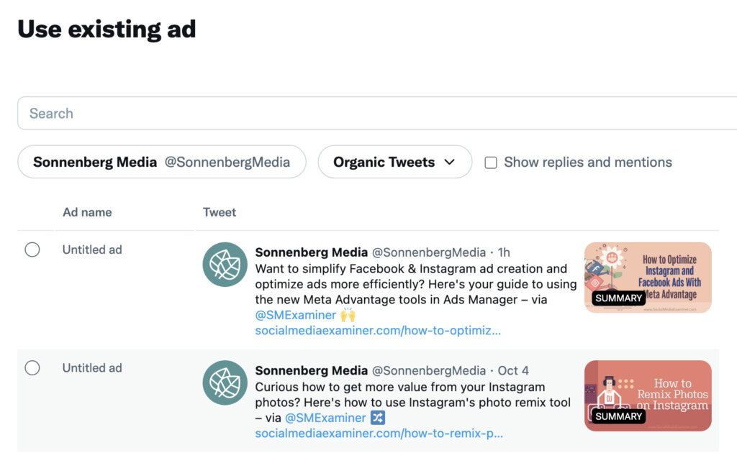Click the Use existing ad heading
The image size is (737, 458).
[107, 29]
